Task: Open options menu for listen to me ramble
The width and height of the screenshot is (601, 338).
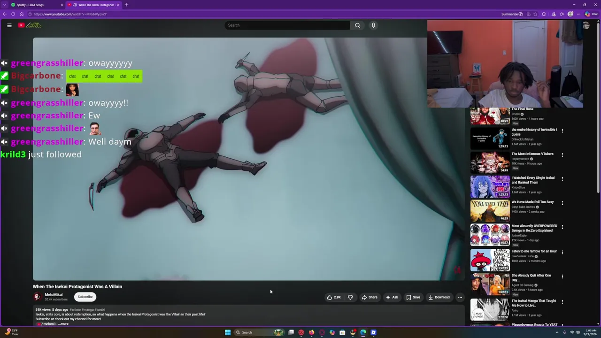Action: click(562, 252)
